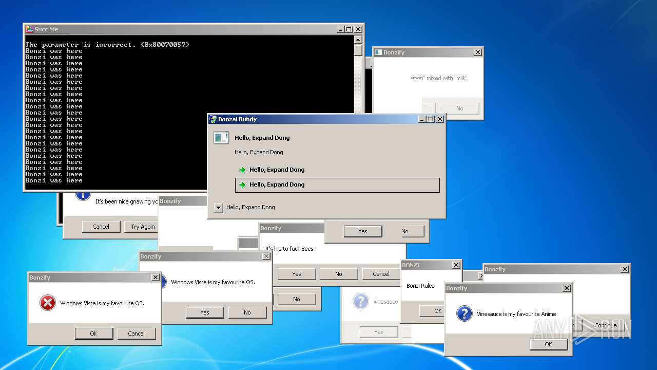Click the Bonzai Buhdy title bar
Image resolution: width=657 pixels, height=370 pixels.
pos(326,119)
